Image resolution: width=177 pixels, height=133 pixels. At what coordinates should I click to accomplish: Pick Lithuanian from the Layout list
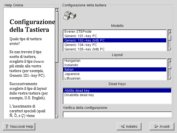point(72,78)
